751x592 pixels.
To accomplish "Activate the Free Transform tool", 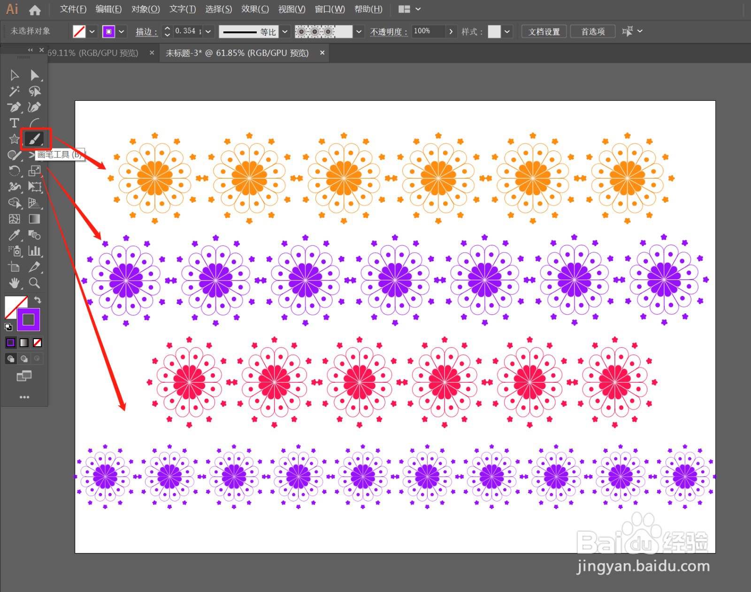I will pos(34,187).
